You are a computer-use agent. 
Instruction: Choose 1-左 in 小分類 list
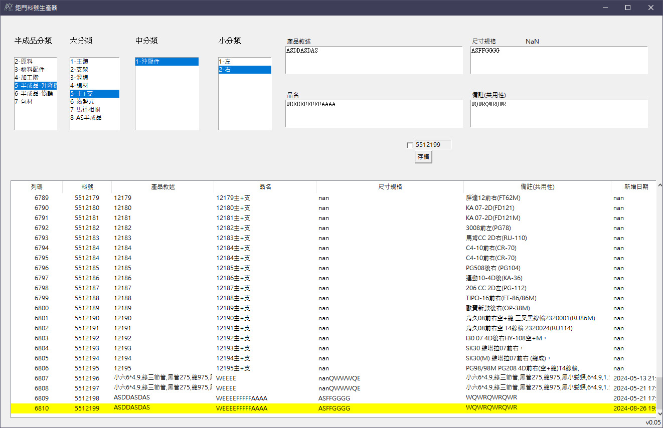(225, 62)
